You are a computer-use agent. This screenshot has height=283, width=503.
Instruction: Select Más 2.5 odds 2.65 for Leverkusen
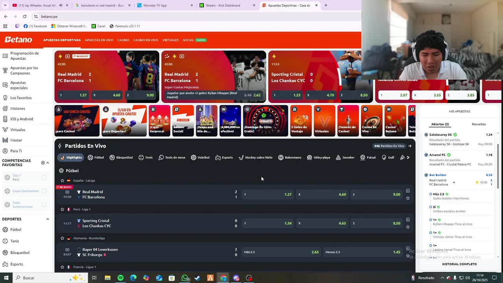point(281,252)
